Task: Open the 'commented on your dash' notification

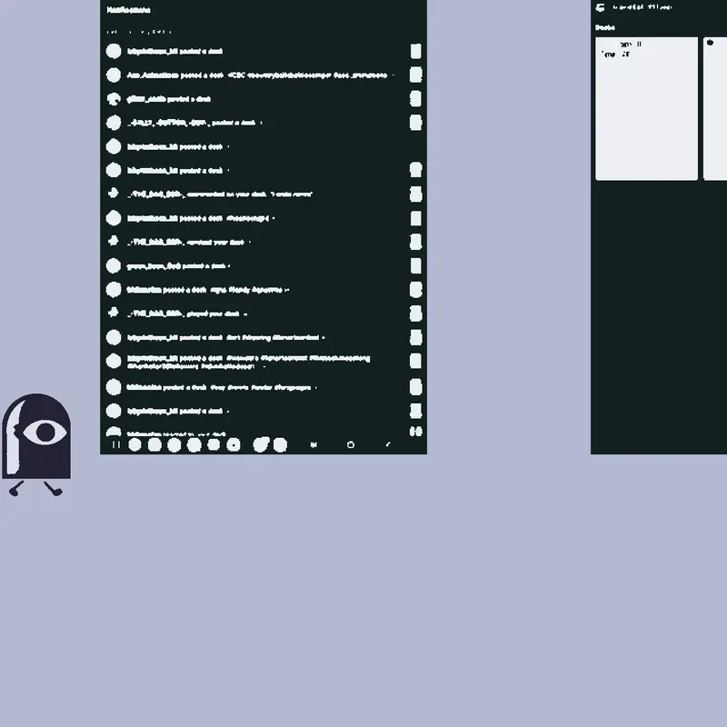Action: [264, 194]
